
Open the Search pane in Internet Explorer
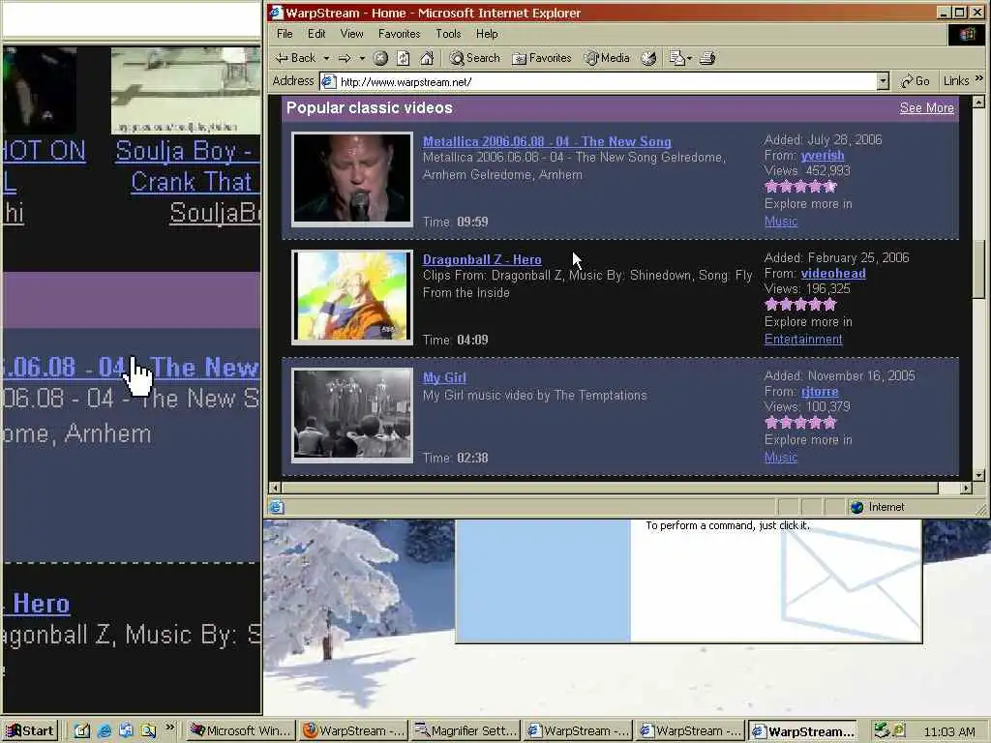coord(474,58)
